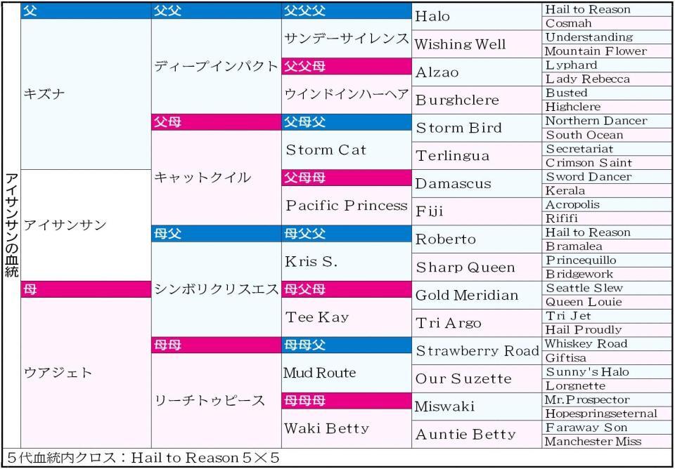Select the キャットクイル cell
The width and height of the screenshot is (675, 469).
217,178
